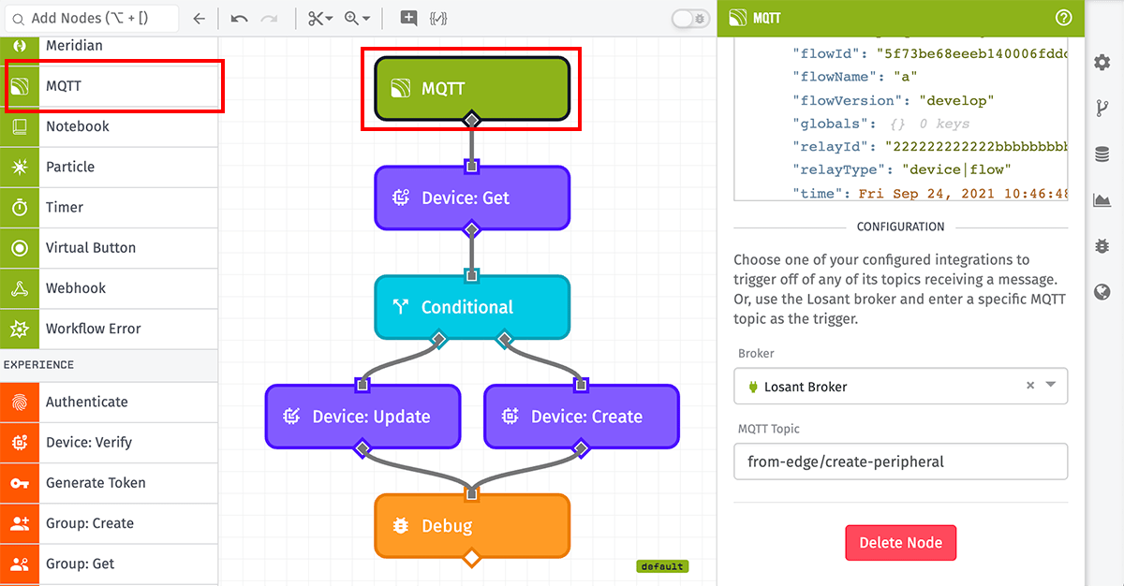Select Notebook trigger in palette
The width and height of the screenshot is (1124, 586).
(109, 126)
